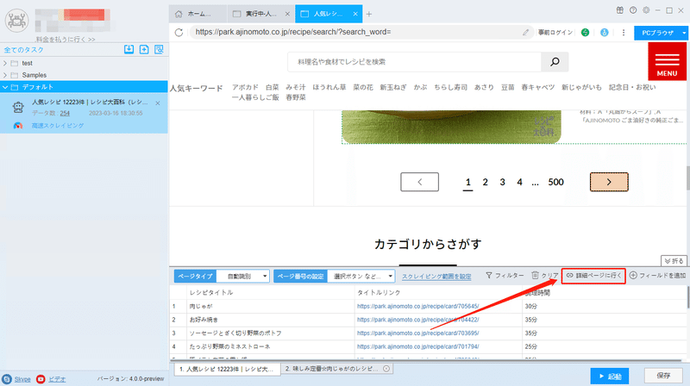This screenshot has height=386, width=690.
Task: Open the red MENU hamburger button
Action: tap(667, 61)
